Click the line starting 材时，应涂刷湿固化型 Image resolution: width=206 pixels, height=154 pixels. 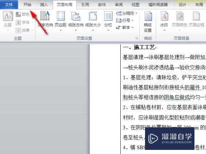(164, 117)
